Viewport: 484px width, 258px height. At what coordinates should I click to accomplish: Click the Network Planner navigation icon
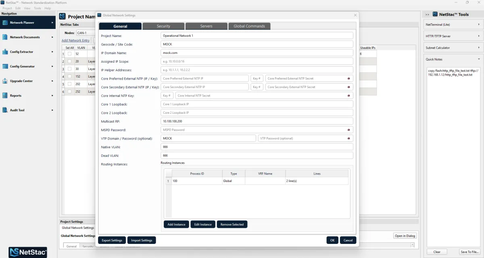[x=5, y=23]
